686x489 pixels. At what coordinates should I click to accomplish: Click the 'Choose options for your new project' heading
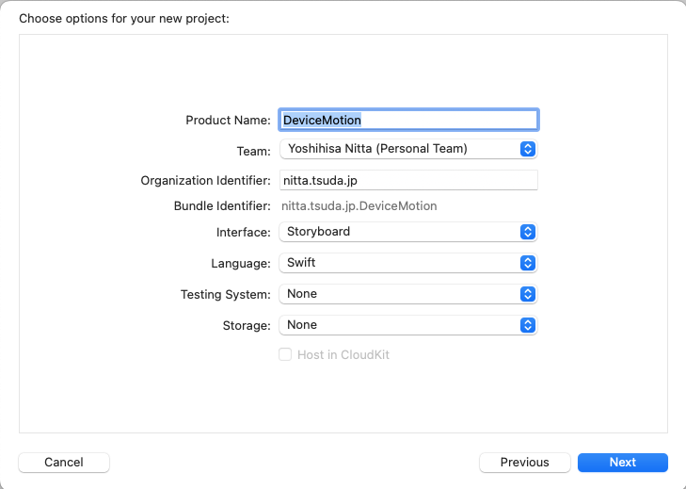124,18
